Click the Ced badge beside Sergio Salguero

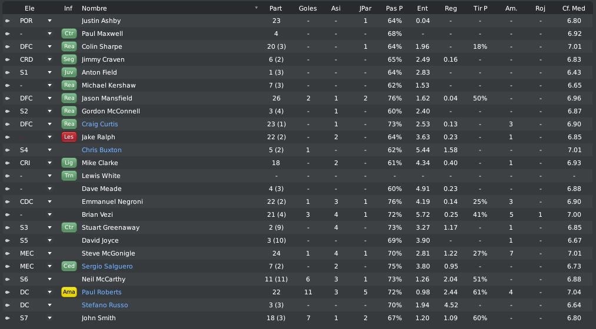69,266
